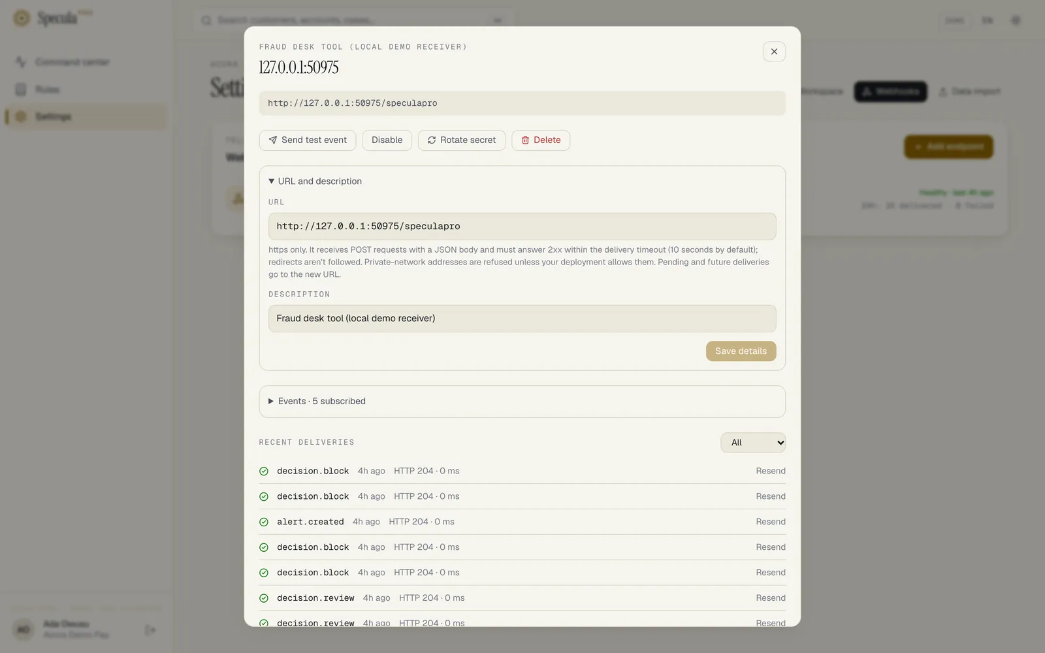Image resolution: width=1045 pixels, height=653 pixels.
Task: Switch to the Data import tab
Action: tap(969, 91)
